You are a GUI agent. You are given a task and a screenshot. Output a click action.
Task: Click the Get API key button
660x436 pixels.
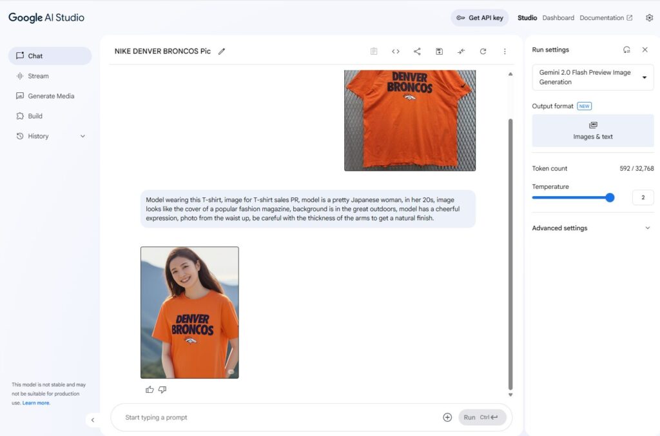(x=480, y=17)
